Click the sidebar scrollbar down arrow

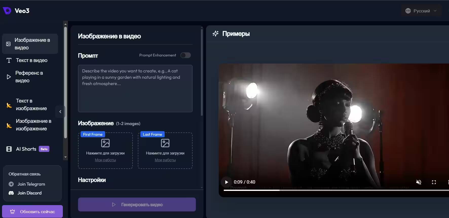(x=65, y=157)
